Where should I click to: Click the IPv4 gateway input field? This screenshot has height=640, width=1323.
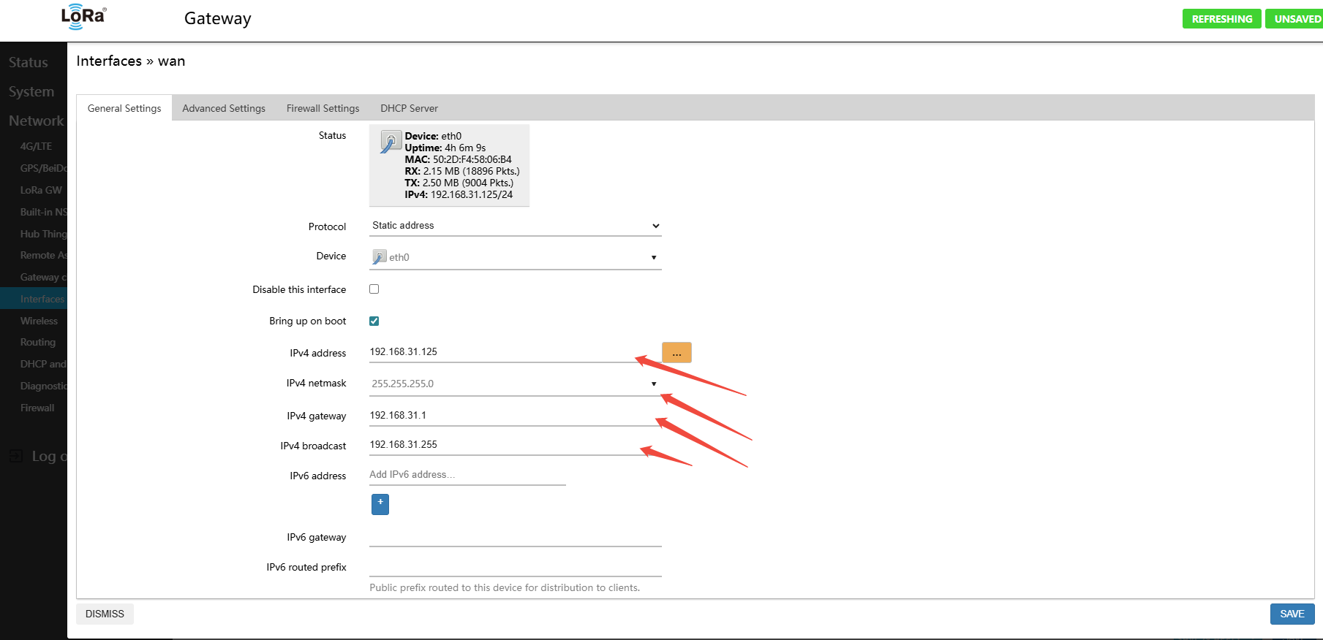pos(512,415)
